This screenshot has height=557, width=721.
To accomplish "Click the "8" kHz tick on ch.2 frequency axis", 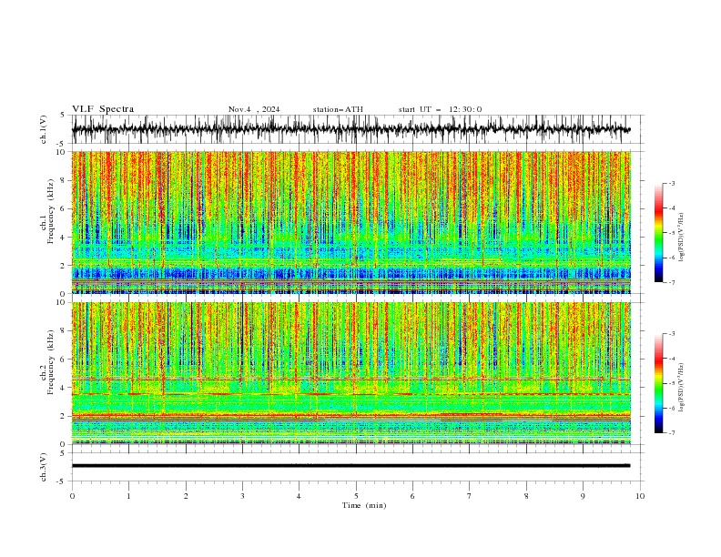I will coord(64,331).
